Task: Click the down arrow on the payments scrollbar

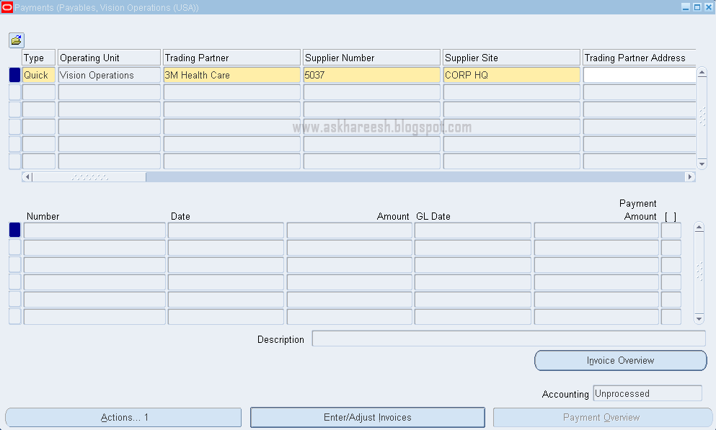Action: (x=702, y=164)
